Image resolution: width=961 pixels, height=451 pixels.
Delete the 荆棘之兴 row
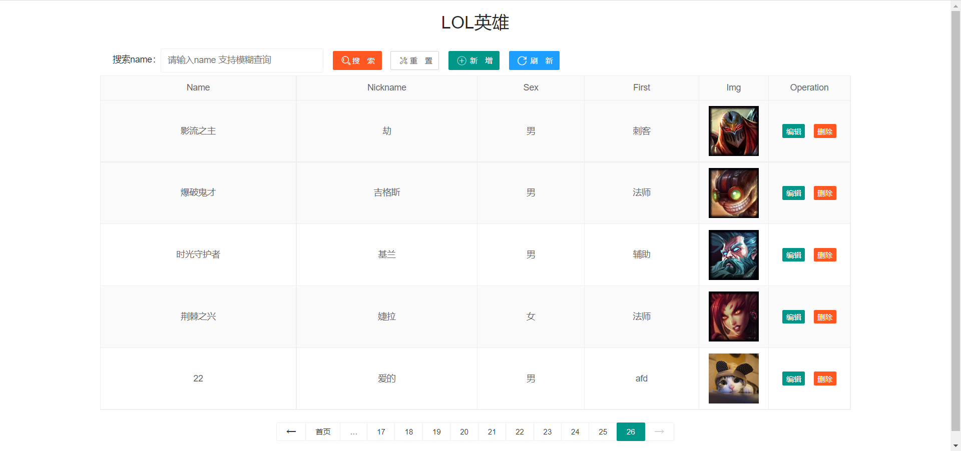825,317
